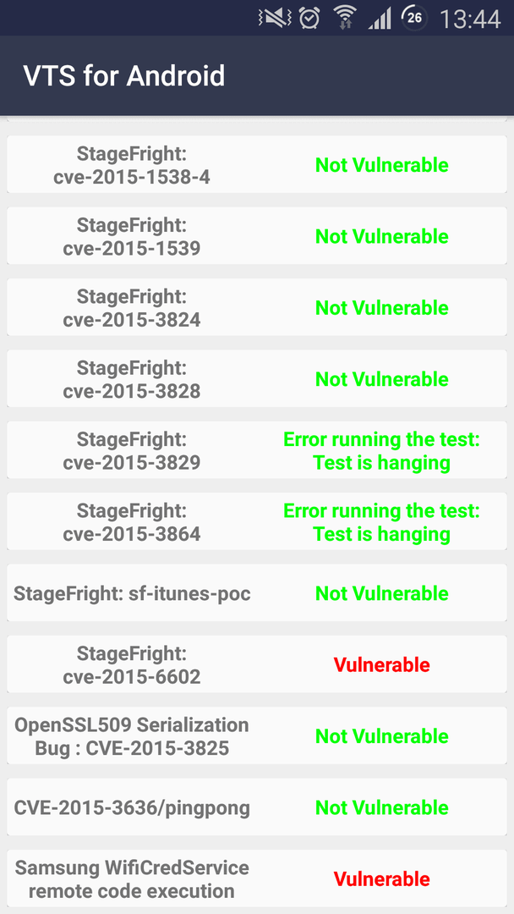Tap the alarm clock status icon
This screenshot has width=514, height=914.
pos(309,19)
